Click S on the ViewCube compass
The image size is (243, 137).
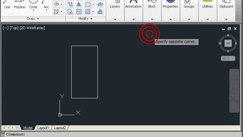(228, 51)
